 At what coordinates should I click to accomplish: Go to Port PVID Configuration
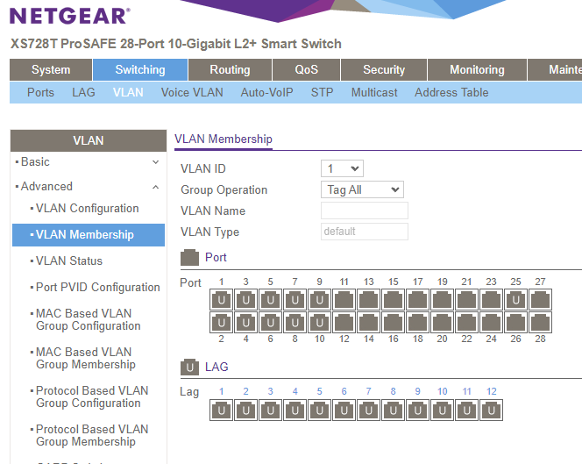[x=97, y=287]
